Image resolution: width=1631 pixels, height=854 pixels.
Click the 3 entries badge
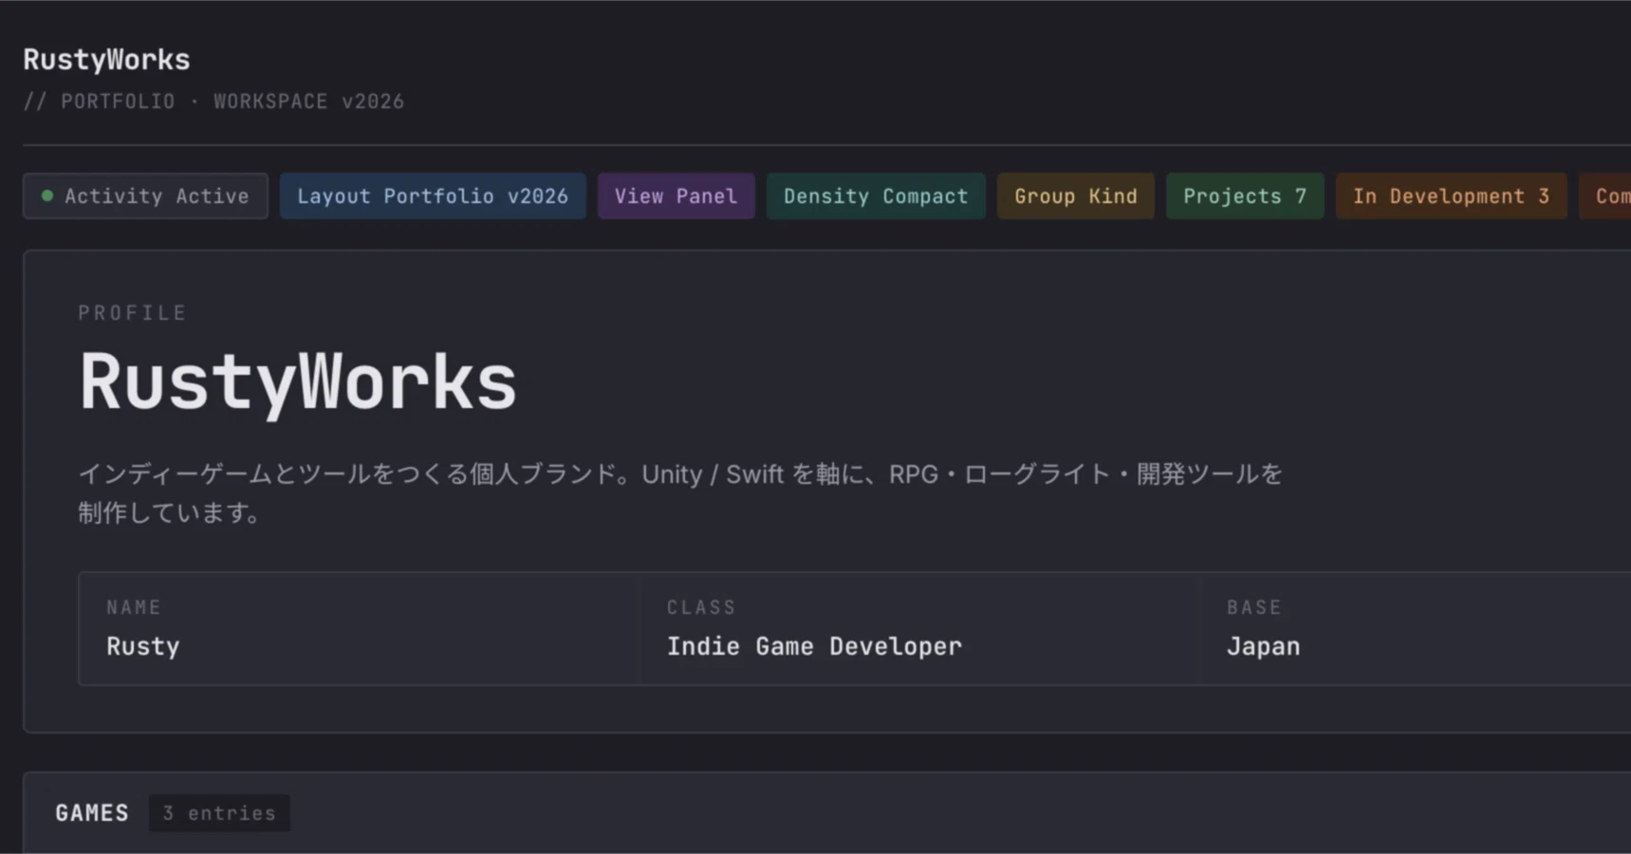point(219,813)
